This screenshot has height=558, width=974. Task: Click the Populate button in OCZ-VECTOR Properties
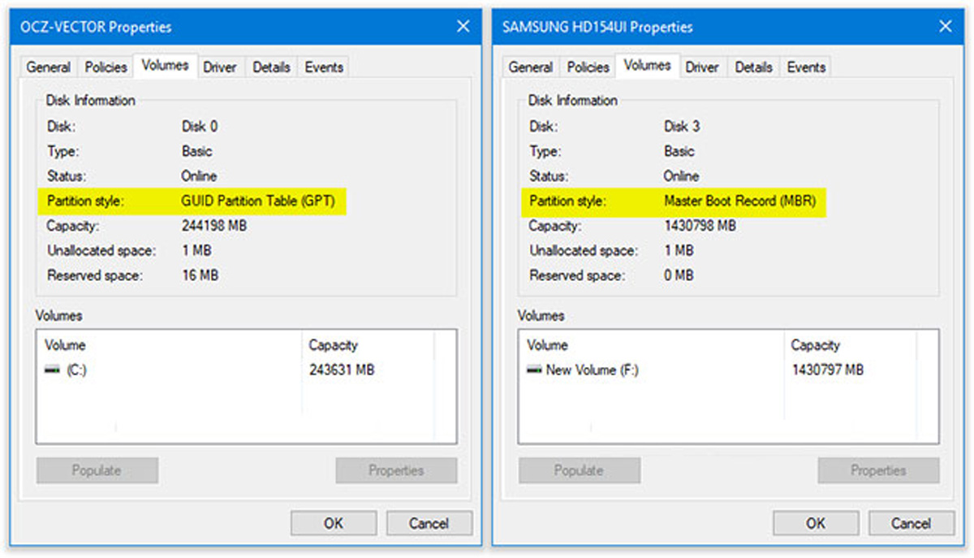pyautogui.click(x=97, y=470)
